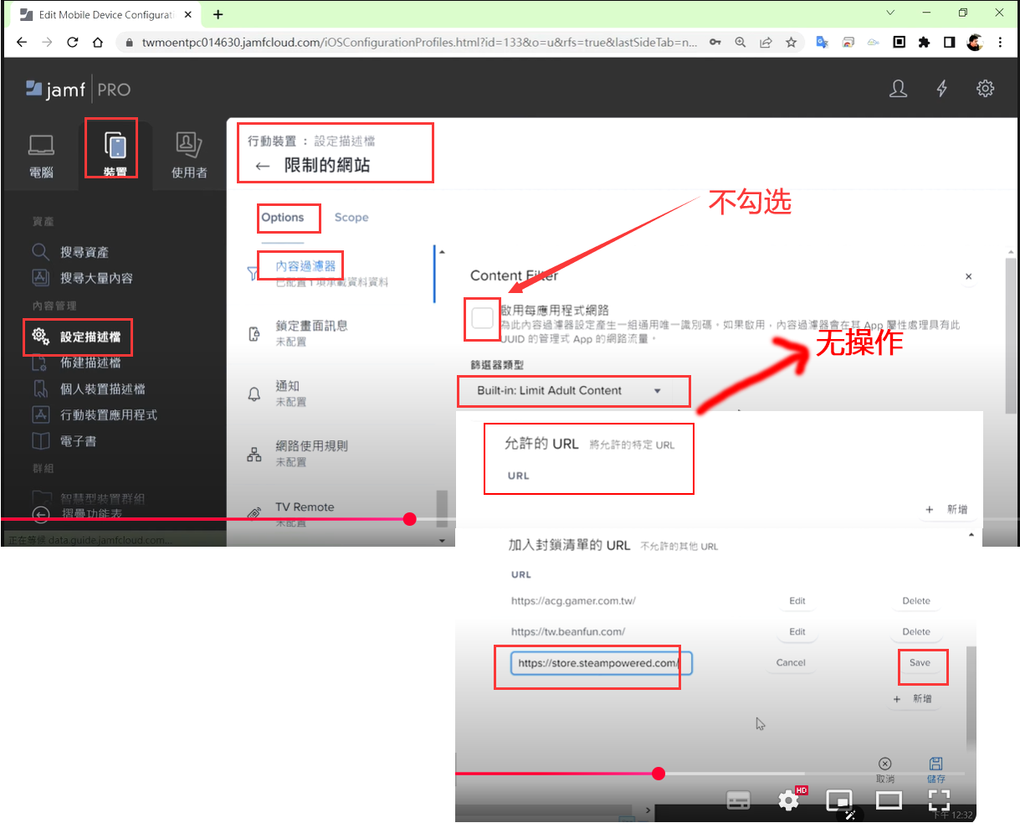Open the user account icon in Jamf header
1020x823 pixels.
click(898, 89)
